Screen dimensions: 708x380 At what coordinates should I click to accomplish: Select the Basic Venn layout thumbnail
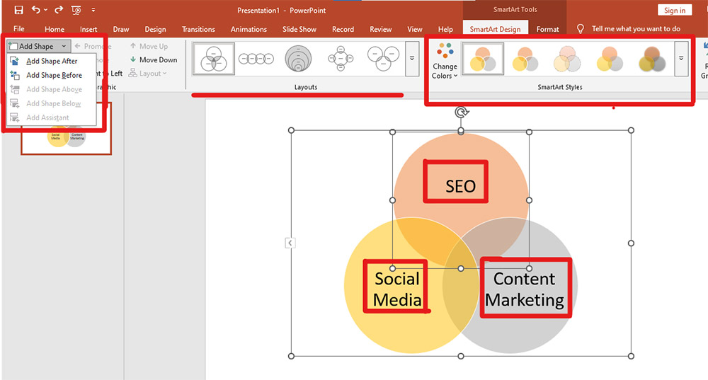pyautogui.click(x=214, y=59)
